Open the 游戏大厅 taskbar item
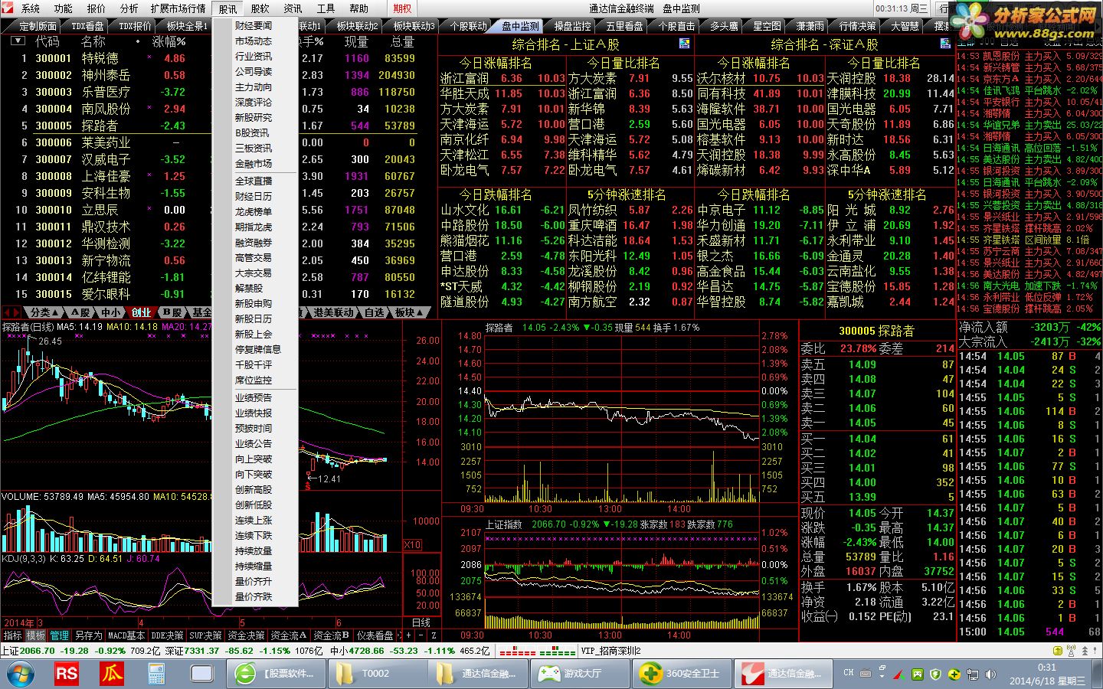The image size is (1103, 689). pyautogui.click(x=579, y=674)
